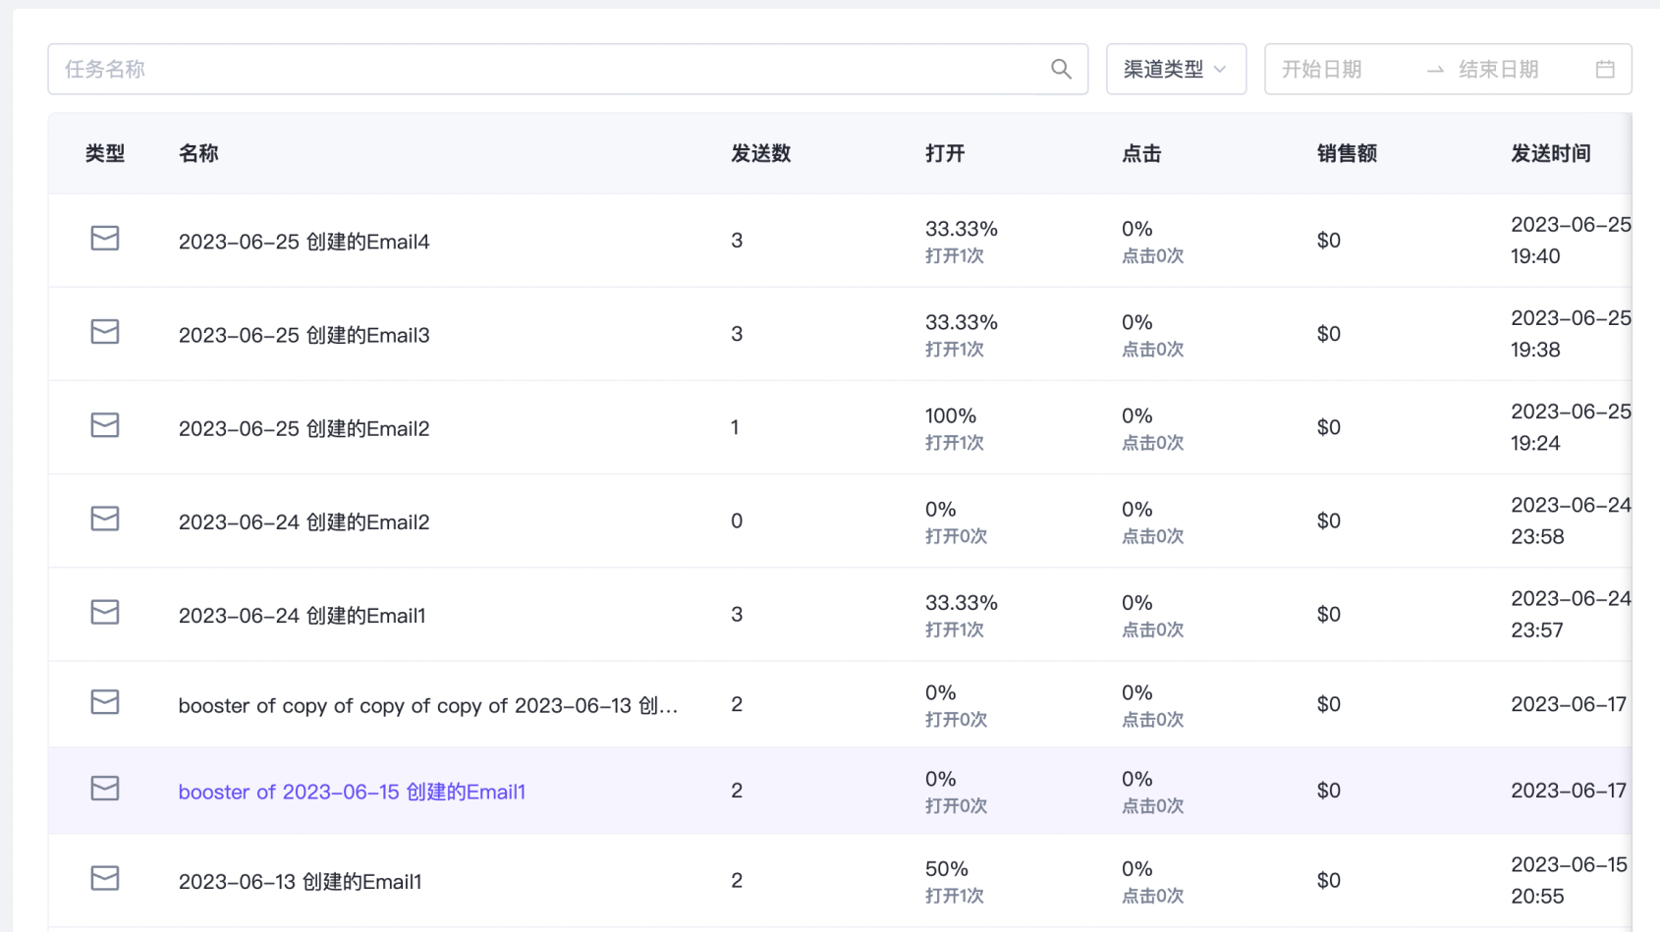1660x932 pixels.
Task: Click envelope icon for 2023-06-25 Email3 row
Action: (x=105, y=332)
